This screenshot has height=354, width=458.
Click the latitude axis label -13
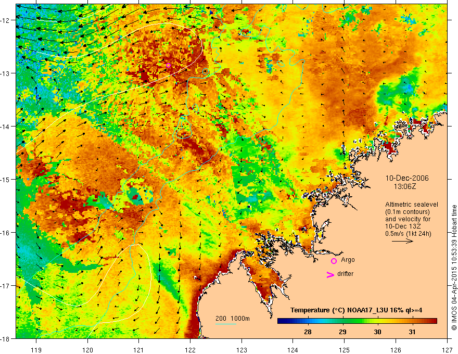click(6, 73)
